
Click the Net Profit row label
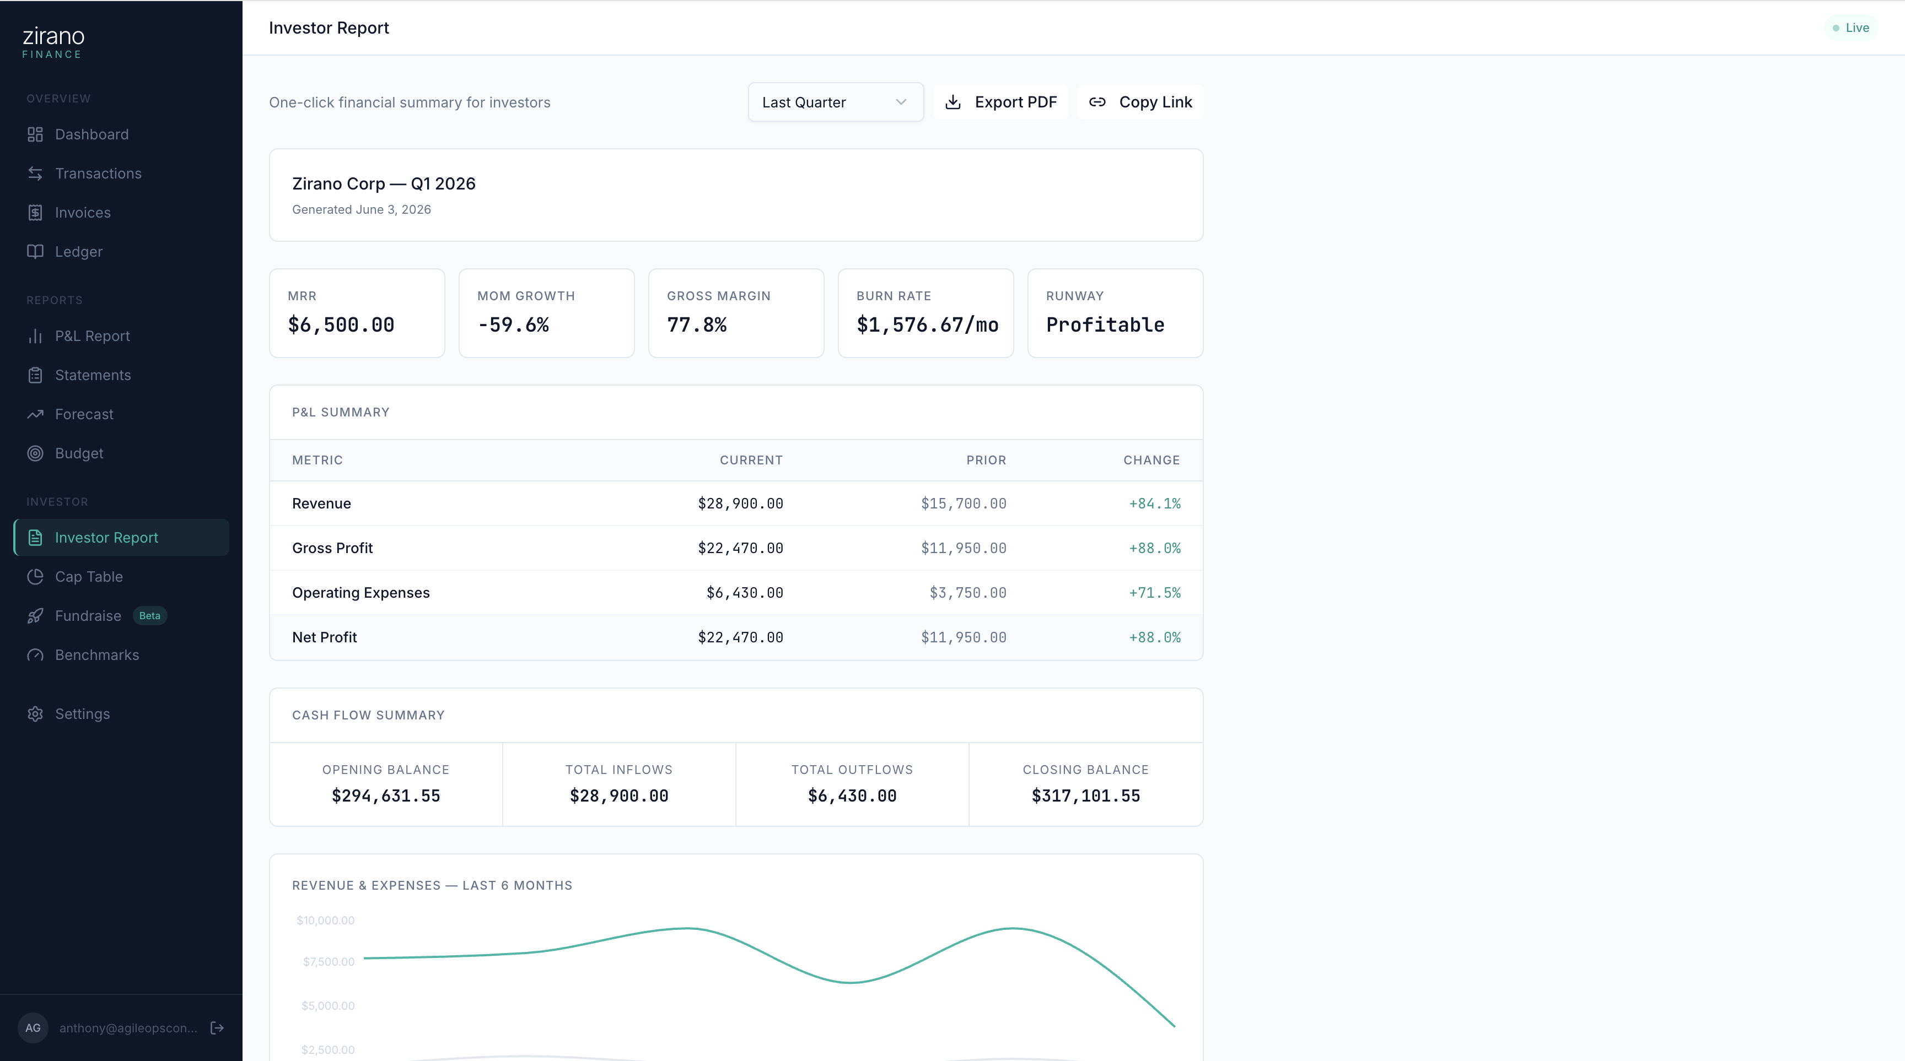click(x=325, y=637)
